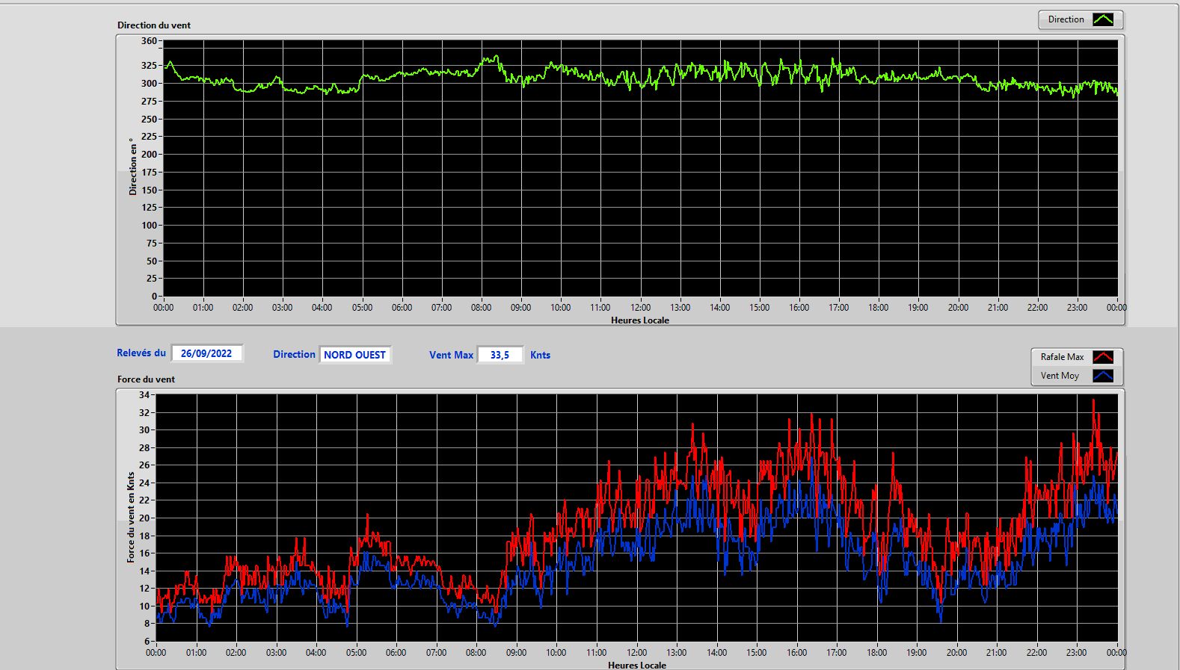Click the Rafale Max legend label

pos(1062,357)
